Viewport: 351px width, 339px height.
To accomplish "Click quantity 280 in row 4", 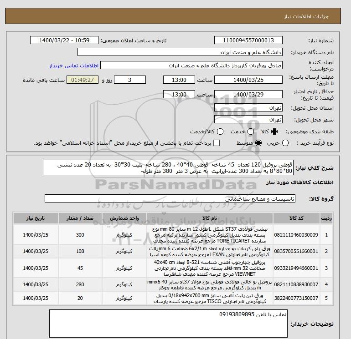I will tap(80, 284).
